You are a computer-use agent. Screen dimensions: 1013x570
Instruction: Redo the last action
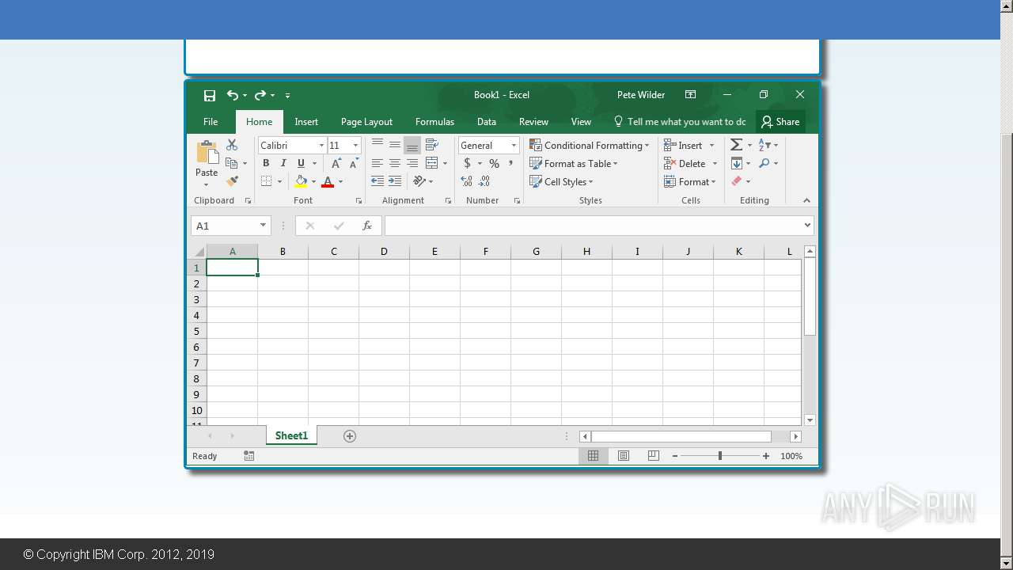[x=260, y=95]
